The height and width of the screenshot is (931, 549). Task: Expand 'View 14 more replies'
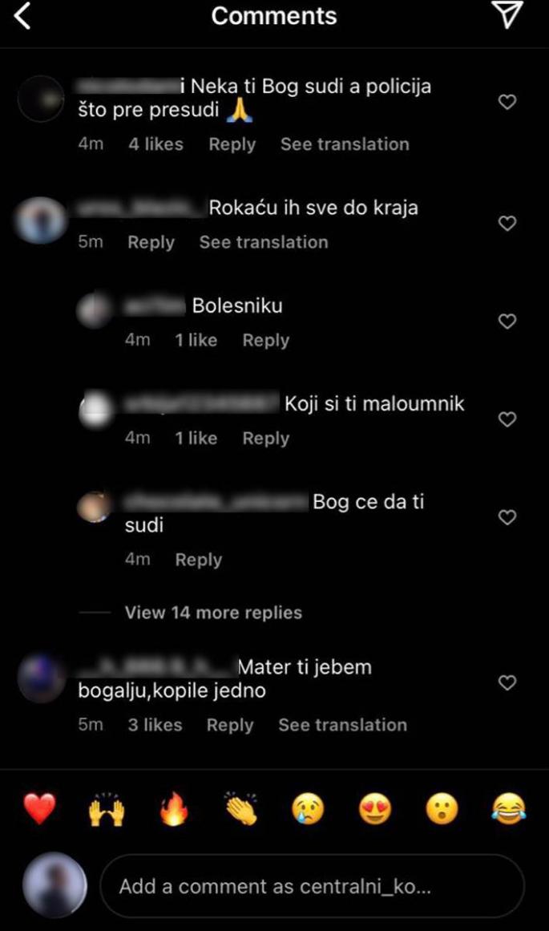213,612
